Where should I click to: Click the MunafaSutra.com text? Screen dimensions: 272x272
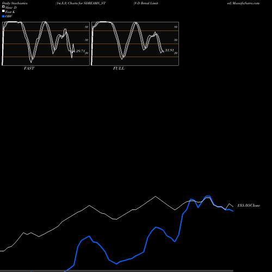[246, 3]
